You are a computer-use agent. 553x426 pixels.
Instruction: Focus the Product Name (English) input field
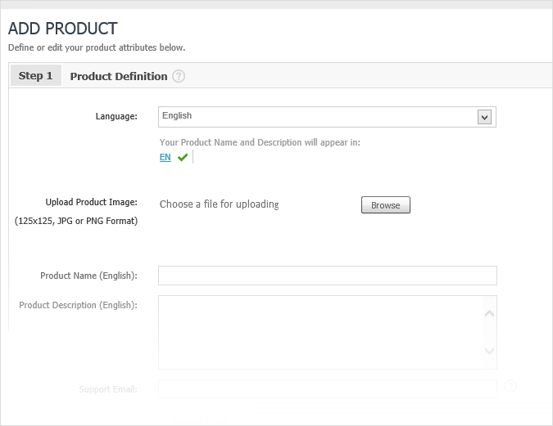click(327, 276)
